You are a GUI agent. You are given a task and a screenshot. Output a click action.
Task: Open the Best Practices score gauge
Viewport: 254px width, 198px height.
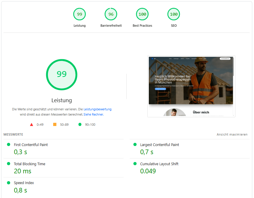pyautogui.click(x=142, y=14)
